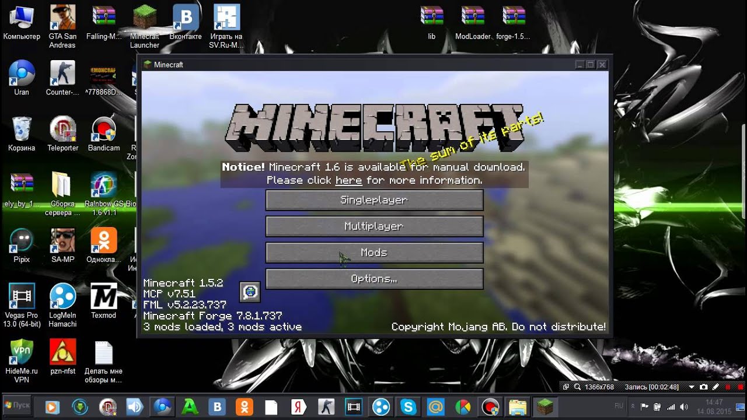The width and height of the screenshot is (747, 420).
Task: Open the forge-1.5 archive on desktop
Action: [x=514, y=23]
